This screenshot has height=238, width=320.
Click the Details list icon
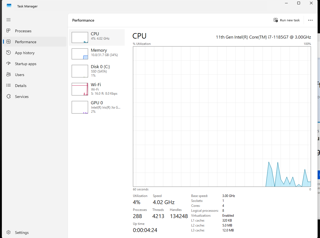(x=8, y=86)
